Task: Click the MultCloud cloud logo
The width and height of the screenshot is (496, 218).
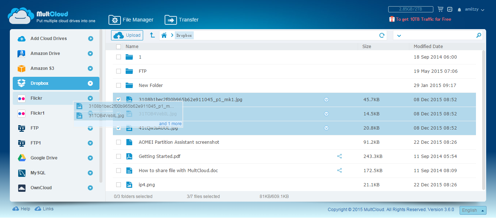Action: tap(21, 17)
